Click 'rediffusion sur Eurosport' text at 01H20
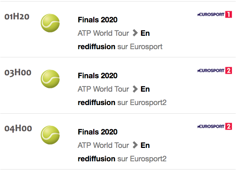Screen dimensions: 248x171 120,47
